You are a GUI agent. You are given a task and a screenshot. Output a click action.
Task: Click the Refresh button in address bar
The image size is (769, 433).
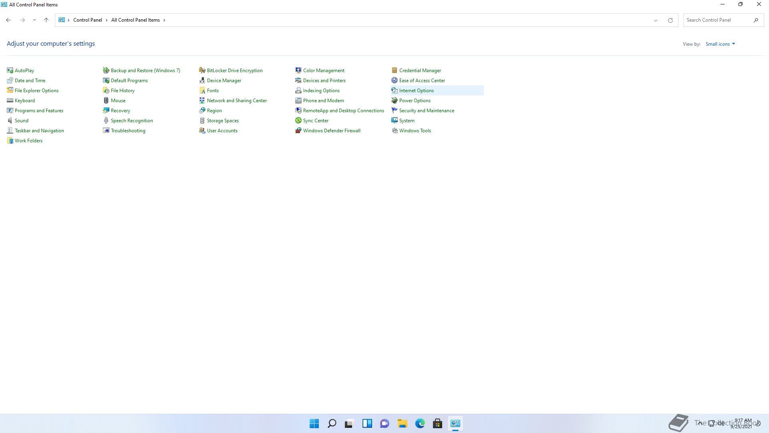click(670, 20)
